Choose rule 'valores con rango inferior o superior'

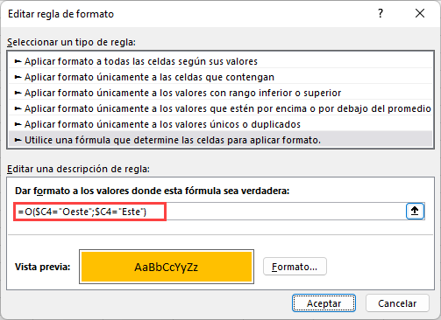(220, 93)
